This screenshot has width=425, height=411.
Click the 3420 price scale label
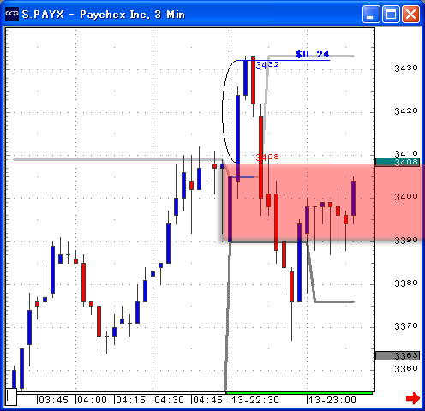pyautogui.click(x=406, y=111)
